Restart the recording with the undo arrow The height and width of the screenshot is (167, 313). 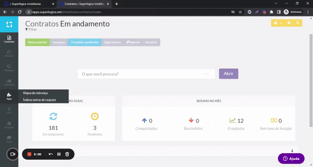click(x=51, y=154)
